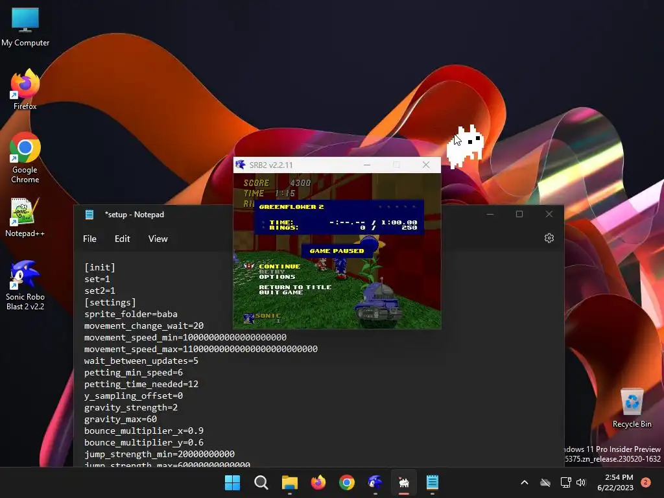Click the gravity_strength=2 line
This screenshot has height=498, width=664.
click(131, 407)
